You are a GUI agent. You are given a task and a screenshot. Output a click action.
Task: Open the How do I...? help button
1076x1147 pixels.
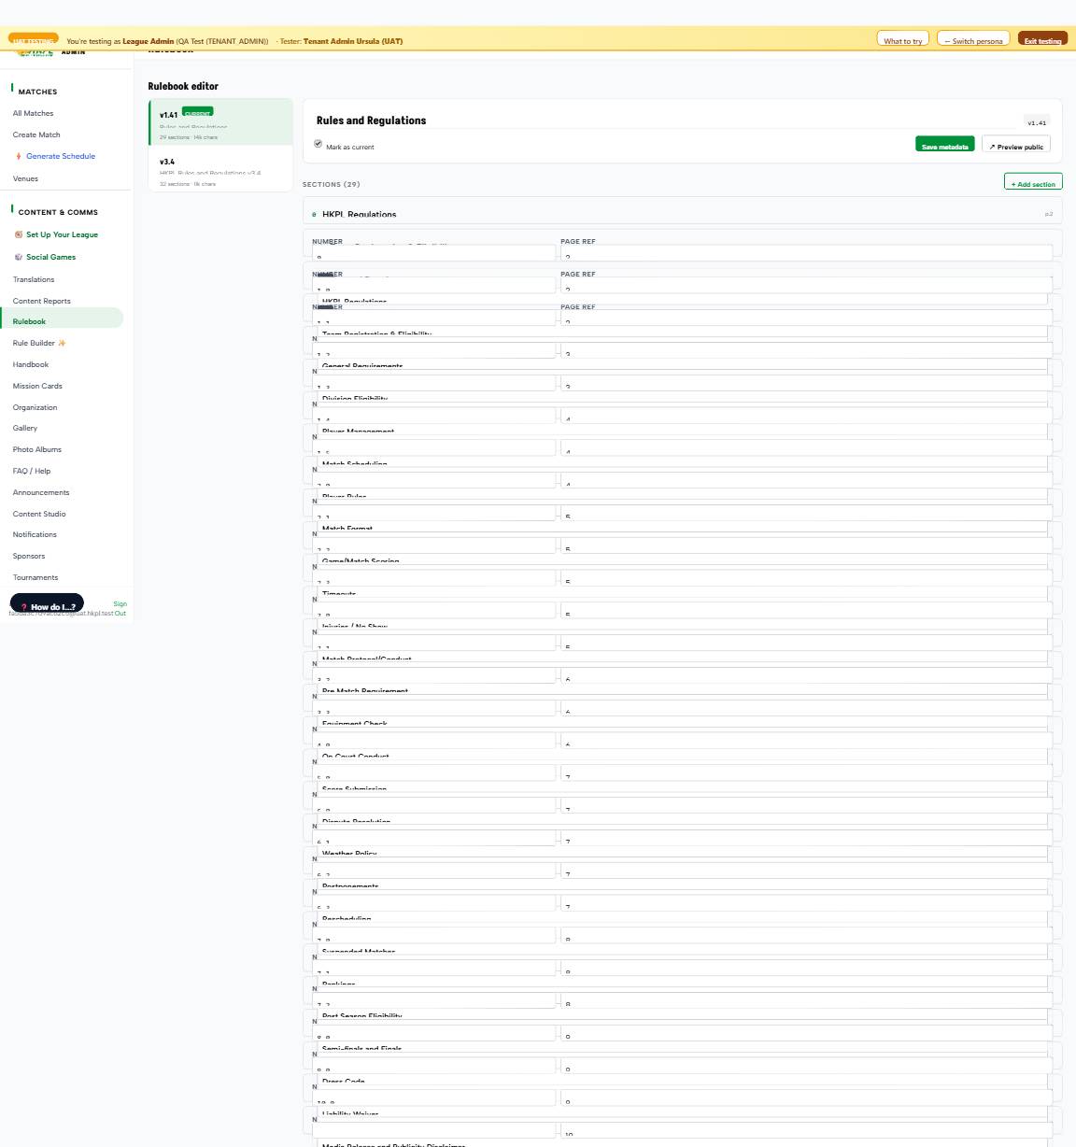pyautogui.click(x=47, y=604)
